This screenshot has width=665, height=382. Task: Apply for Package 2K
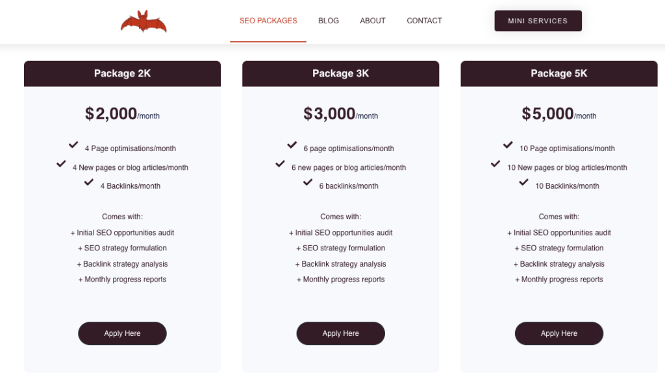pyautogui.click(x=122, y=333)
